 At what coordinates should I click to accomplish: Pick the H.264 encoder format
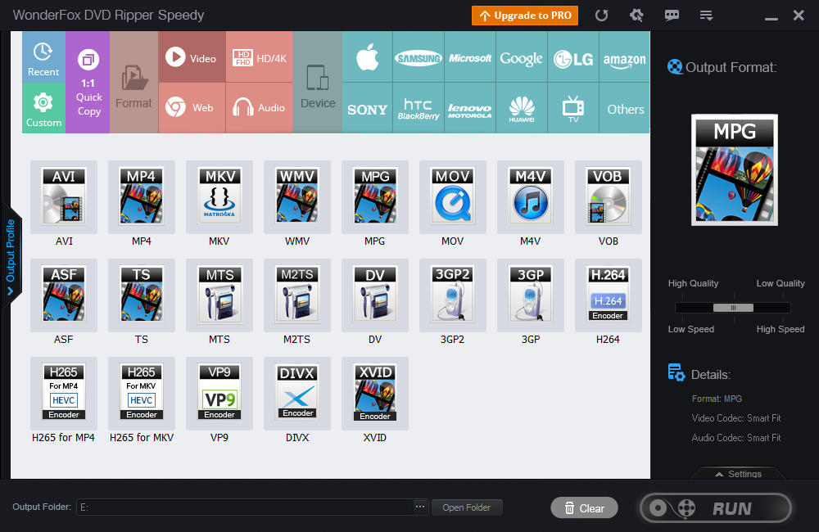click(608, 295)
